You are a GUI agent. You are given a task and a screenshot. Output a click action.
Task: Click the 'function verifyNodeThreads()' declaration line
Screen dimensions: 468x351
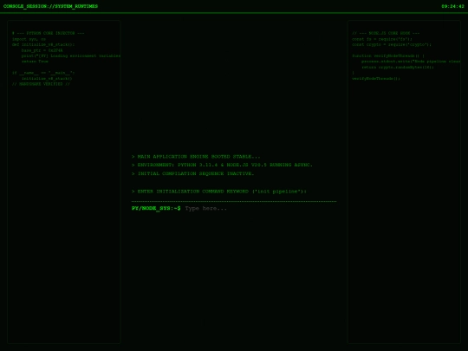pos(388,55)
